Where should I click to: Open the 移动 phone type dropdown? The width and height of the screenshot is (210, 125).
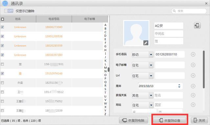142,55
